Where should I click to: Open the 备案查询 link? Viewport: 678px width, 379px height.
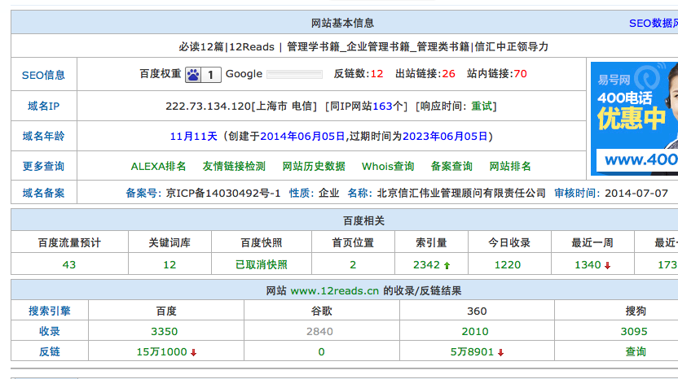pos(451,166)
